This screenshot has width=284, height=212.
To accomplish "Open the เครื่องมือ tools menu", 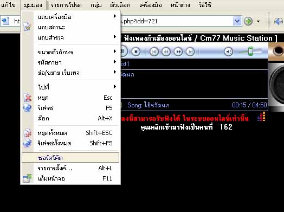I will pyautogui.click(x=151, y=5).
